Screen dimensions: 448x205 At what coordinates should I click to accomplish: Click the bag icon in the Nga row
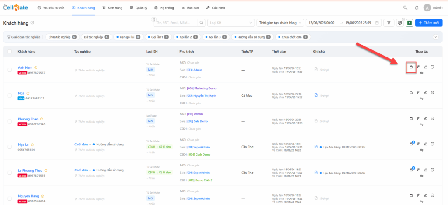point(411,92)
